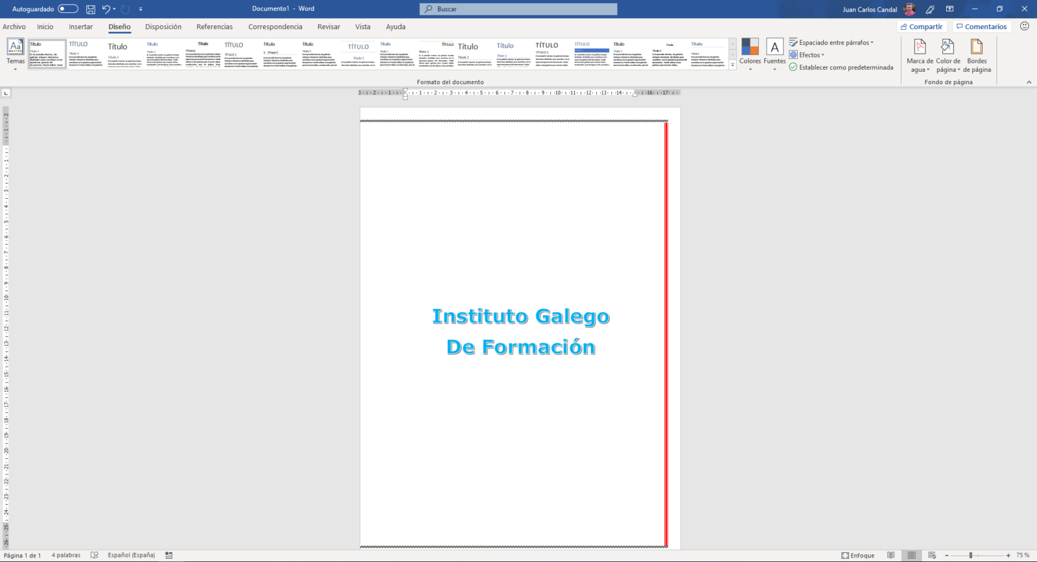Undo the last action

(106, 9)
